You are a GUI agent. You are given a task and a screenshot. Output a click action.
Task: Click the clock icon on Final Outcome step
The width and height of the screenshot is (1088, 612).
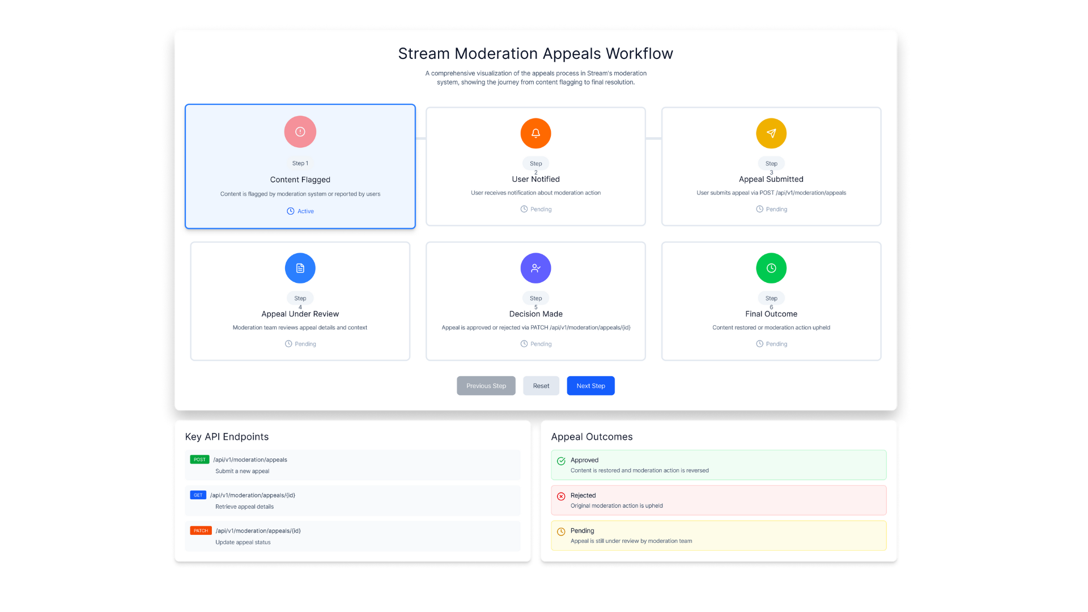coord(771,268)
